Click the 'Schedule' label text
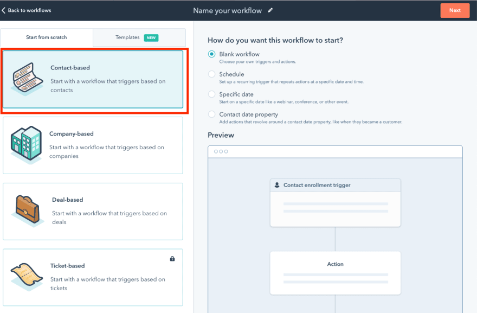The width and height of the screenshot is (477, 313). click(231, 74)
